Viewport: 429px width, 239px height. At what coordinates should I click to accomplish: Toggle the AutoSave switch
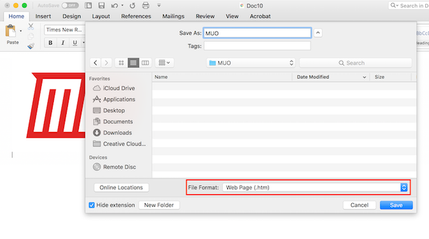(x=70, y=6)
